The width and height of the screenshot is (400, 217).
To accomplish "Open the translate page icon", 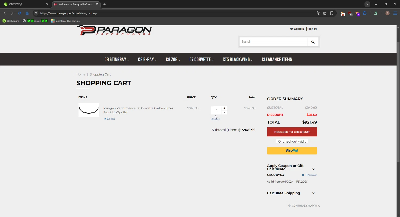I will pyautogui.click(x=318, y=13).
